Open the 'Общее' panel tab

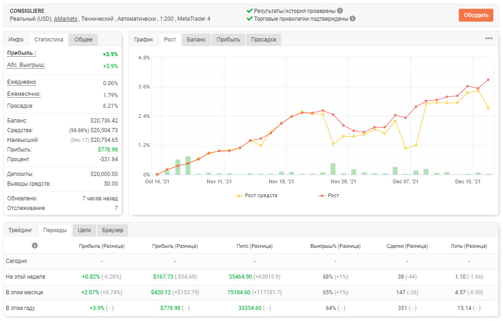coord(83,40)
